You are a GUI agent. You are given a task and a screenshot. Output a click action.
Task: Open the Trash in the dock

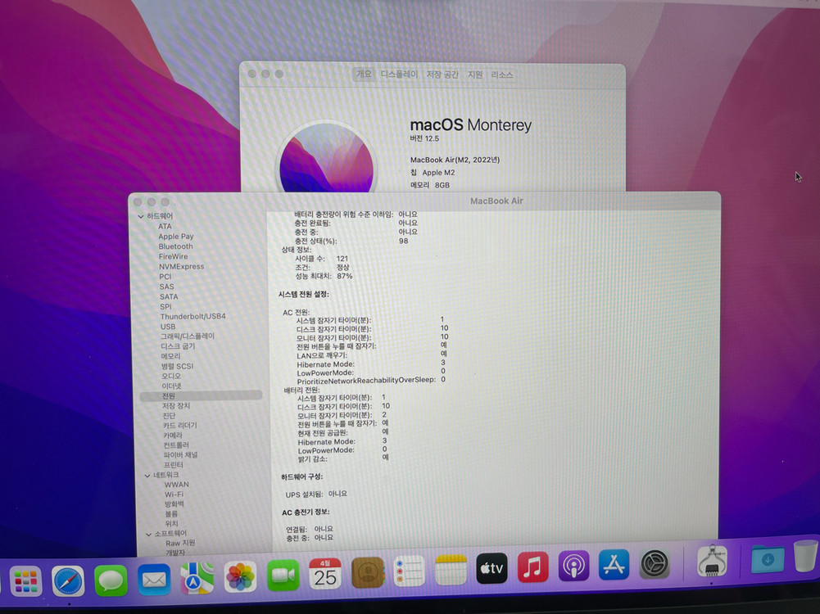805,556
